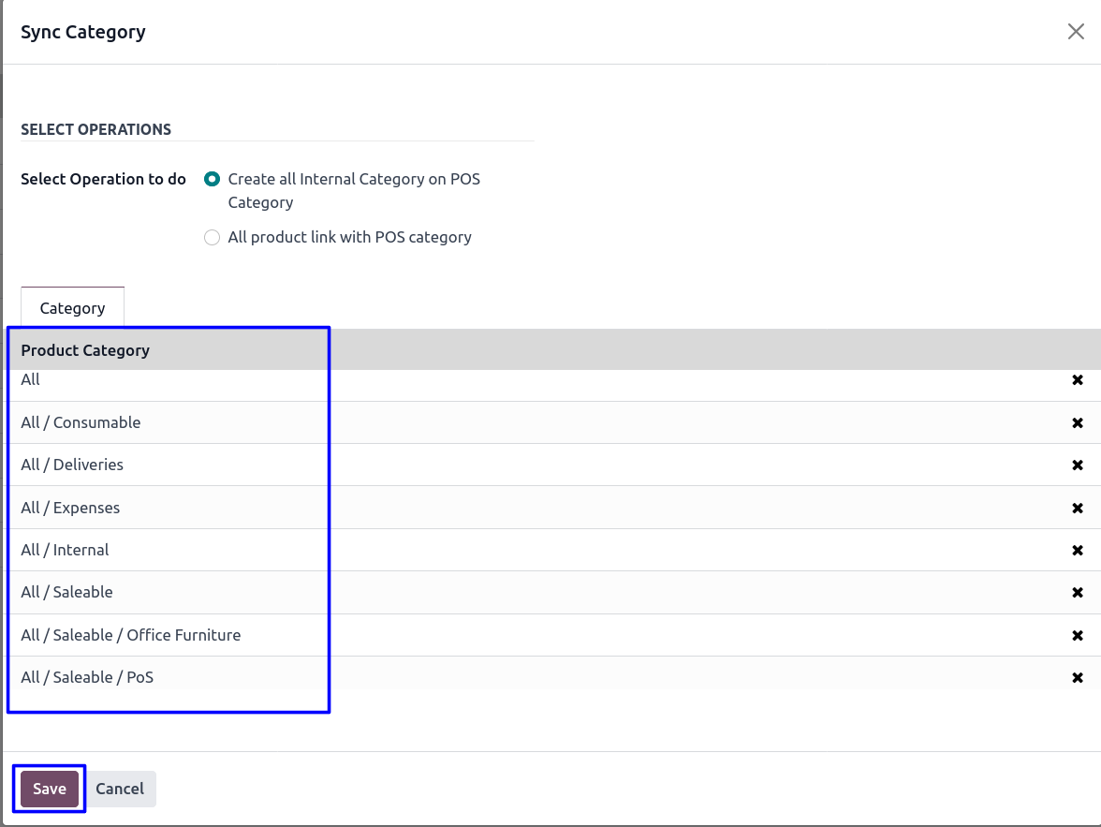The width and height of the screenshot is (1101, 827).
Task: Click the Save button
Action: 50,789
